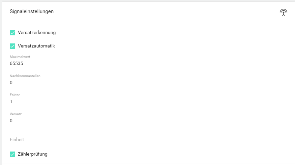Place cursor on the 65535 value

[16, 63]
